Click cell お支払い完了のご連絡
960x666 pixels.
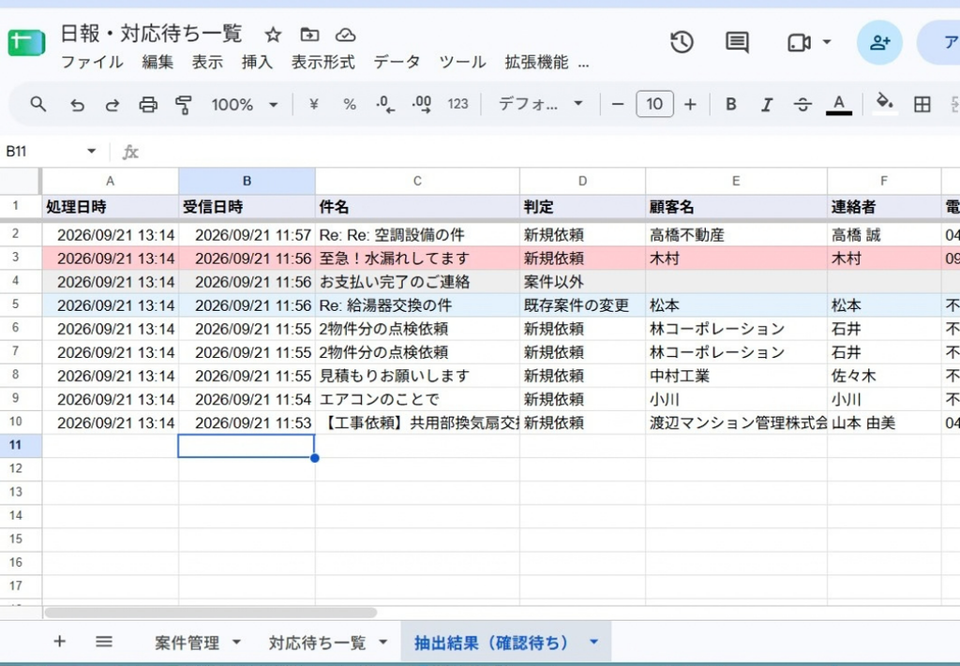click(417, 282)
